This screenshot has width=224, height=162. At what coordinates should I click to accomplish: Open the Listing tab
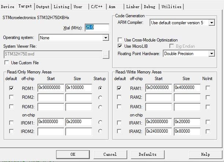tap(62, 7)
